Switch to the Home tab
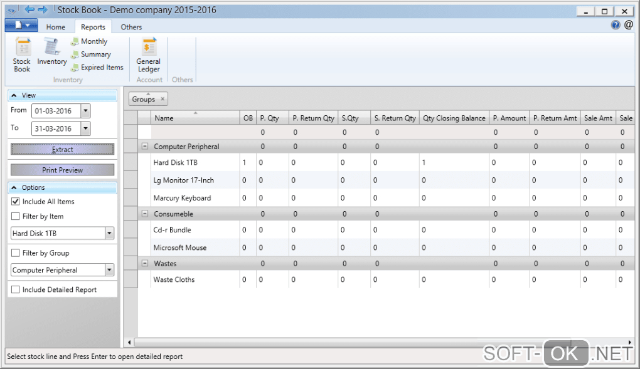This screenshot has width=640, height=369. point(55,27)
